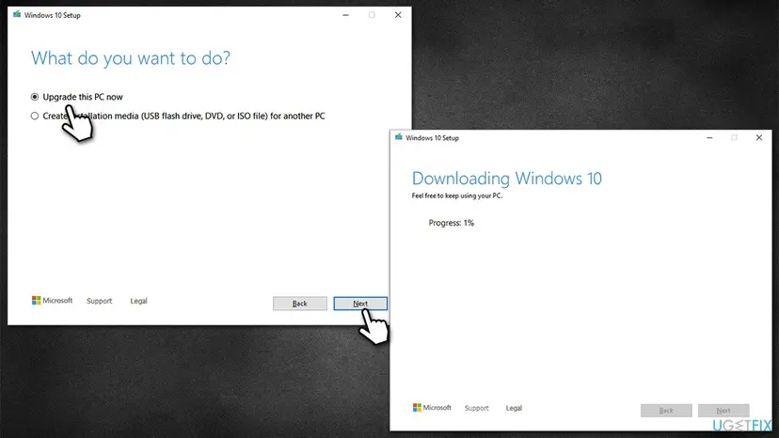Click the 'What do you want to do?' heading
This screenshot has height=438, width=779.
tap(131, 58)
